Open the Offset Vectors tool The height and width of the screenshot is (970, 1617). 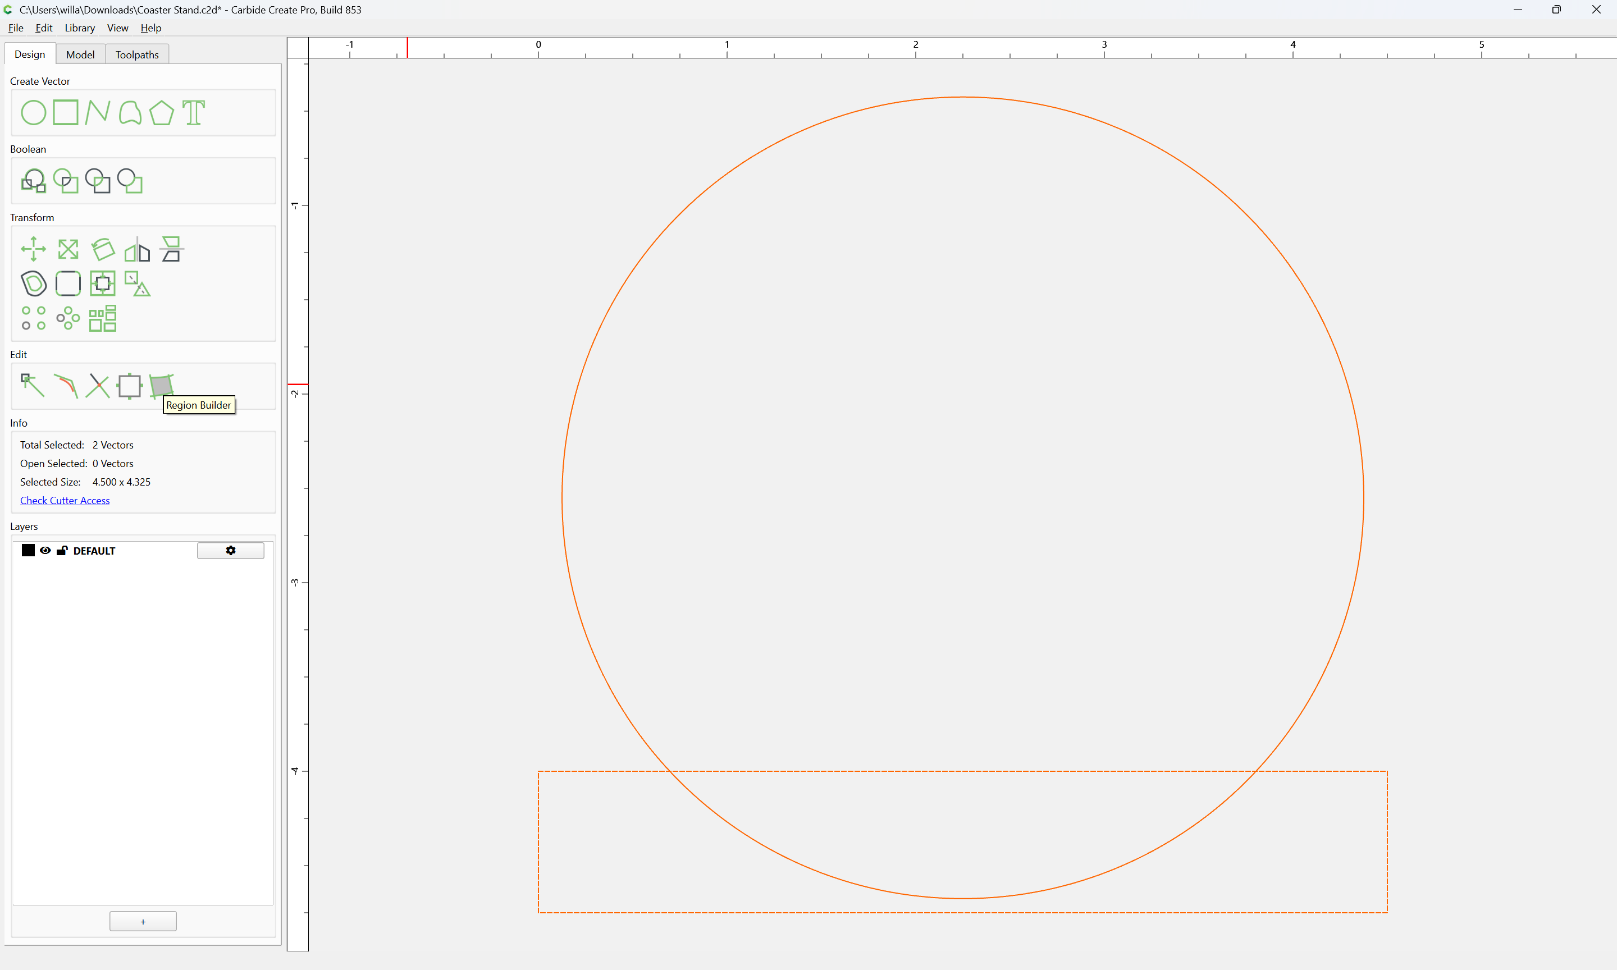click(33, 283)
